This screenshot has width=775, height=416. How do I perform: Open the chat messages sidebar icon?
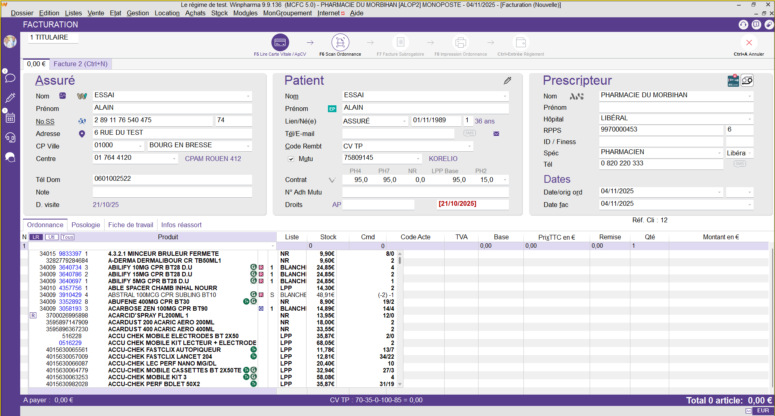click(10, 77)
